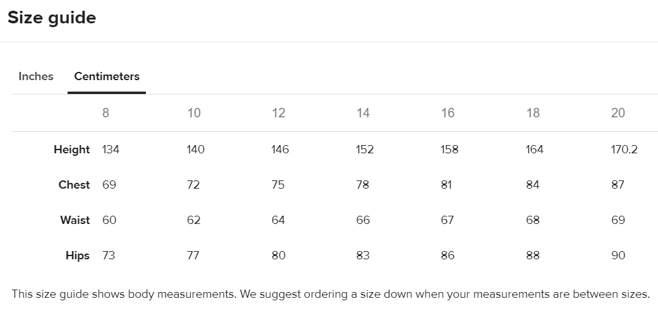Click the chest value for size 16
This screenshot has height=311, width=658.
448,185
